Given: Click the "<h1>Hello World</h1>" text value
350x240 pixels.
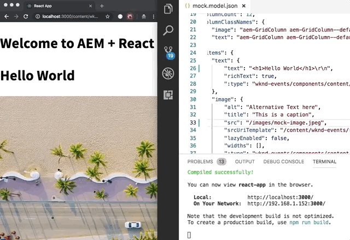Looking at the screenshot, I should click(x=289, y=68).
